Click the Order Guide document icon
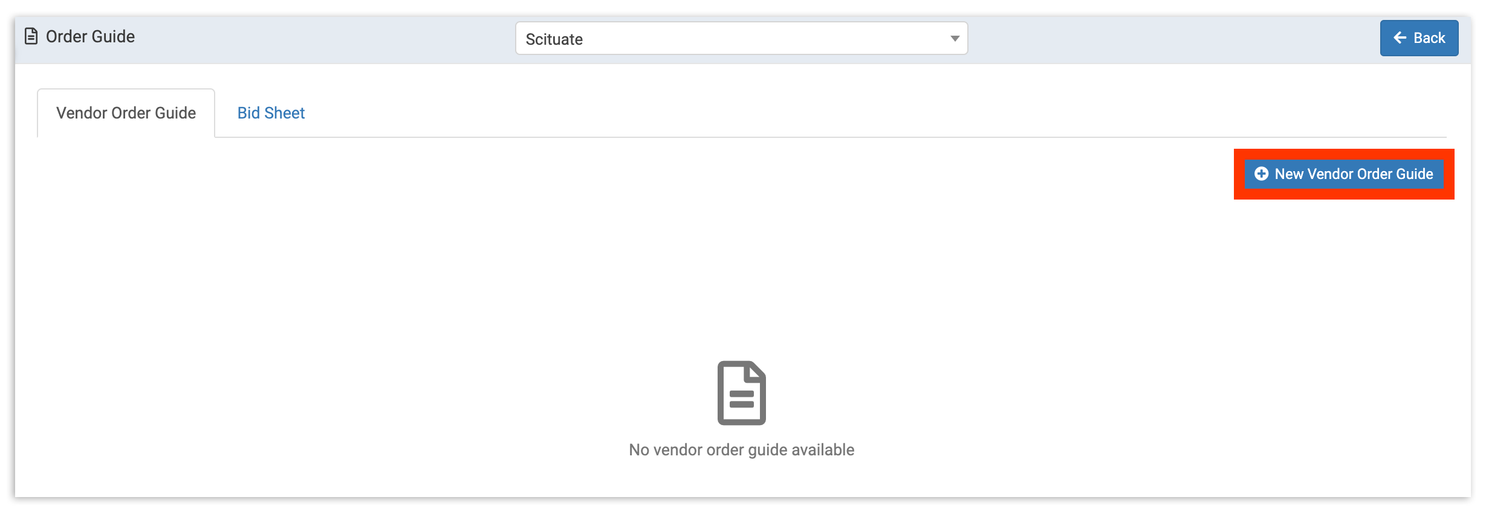The height and width of the screenshot is (514, 1486). (31, 36)
